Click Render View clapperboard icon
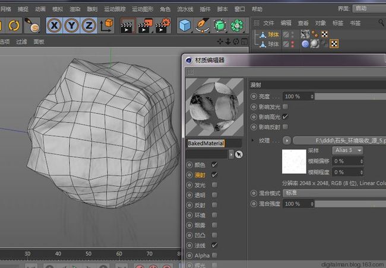Screen dimensions: 386x268 tap(128, 25)
